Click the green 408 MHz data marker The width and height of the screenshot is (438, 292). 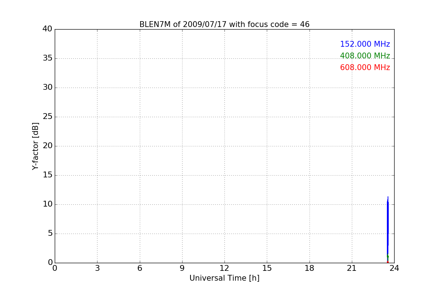388,257
